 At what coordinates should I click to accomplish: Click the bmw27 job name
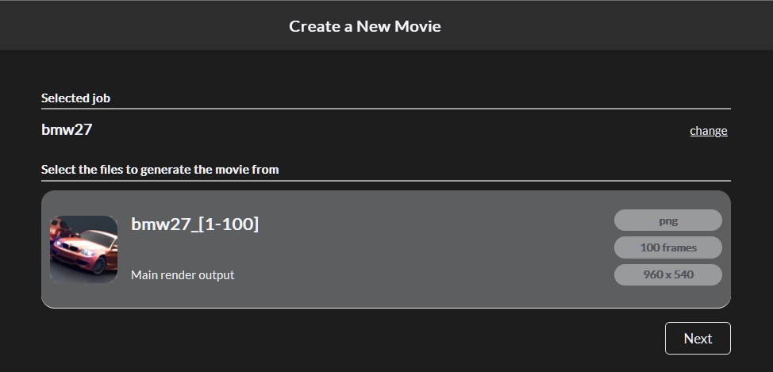[x=67, y=129]
